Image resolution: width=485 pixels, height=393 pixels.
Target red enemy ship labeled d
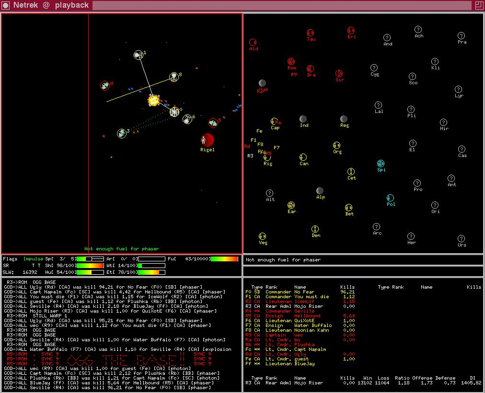(x=105, y=85)
